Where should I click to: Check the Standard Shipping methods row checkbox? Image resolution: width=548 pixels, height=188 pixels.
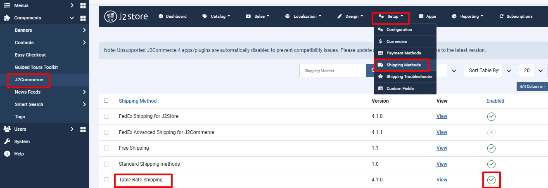(107, 164)
